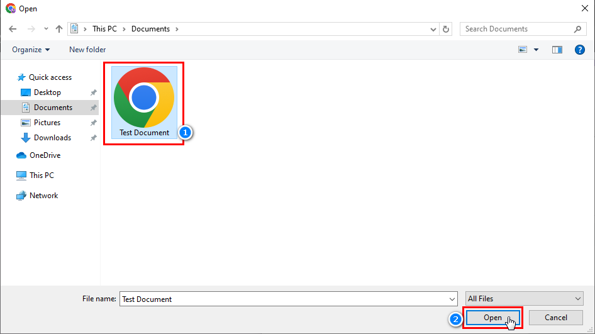Expand the chevron before This PC breadcrumb
This screenshot has height=334, width=595.
[85, 29]
